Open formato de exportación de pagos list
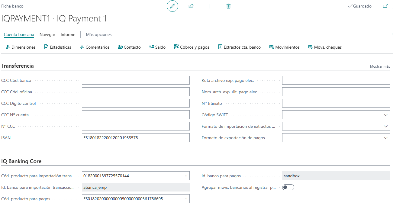The image size is (393, 206). pyautogui.click(x=386, y=137)
